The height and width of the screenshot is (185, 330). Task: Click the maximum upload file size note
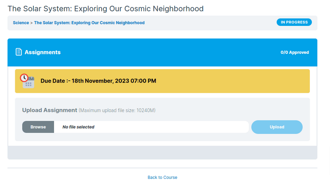pyautogui.click(x=117, y=111)
